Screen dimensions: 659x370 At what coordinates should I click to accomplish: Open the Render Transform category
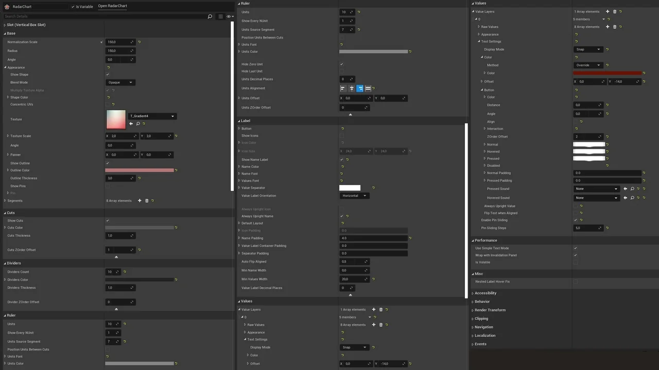point(490,310)
